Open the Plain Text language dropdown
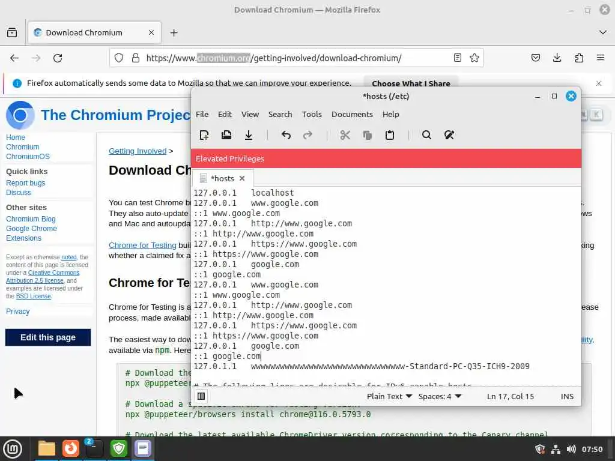This screenshot has height=461, width=615. pos(389,396)
